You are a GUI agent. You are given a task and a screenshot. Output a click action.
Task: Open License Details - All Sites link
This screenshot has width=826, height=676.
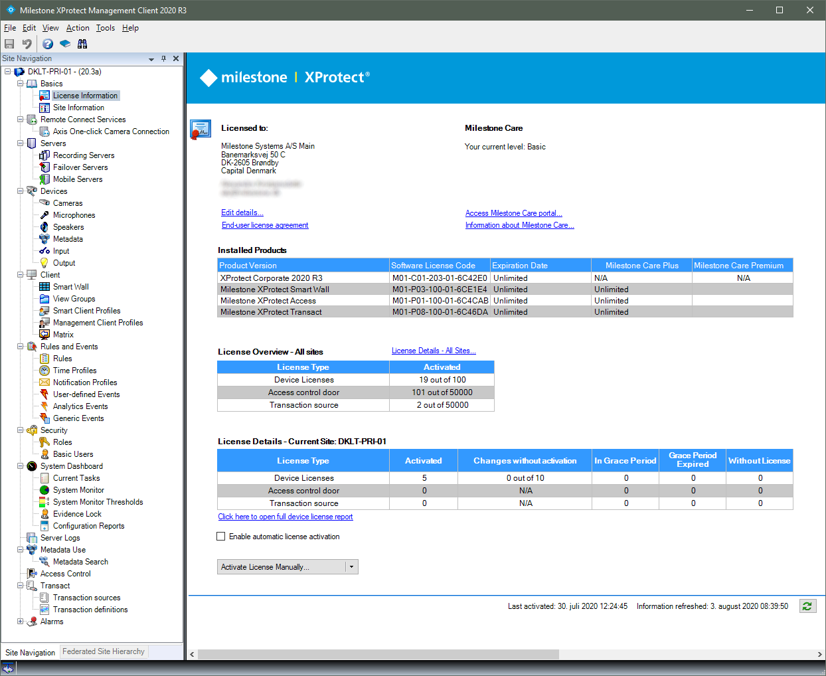[434, 351]
